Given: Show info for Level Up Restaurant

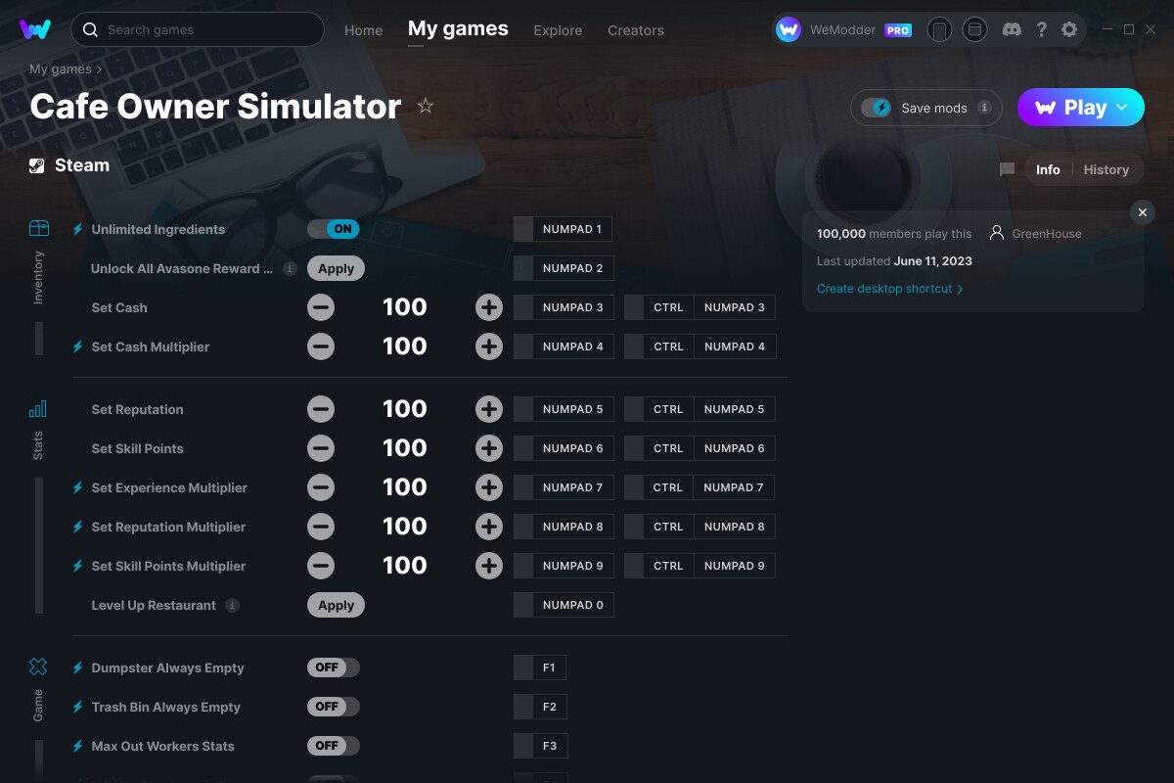Looking at the screenshot, I should (x=232, y=605).
